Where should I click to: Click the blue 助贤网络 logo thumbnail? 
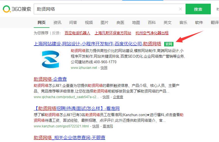50,59
